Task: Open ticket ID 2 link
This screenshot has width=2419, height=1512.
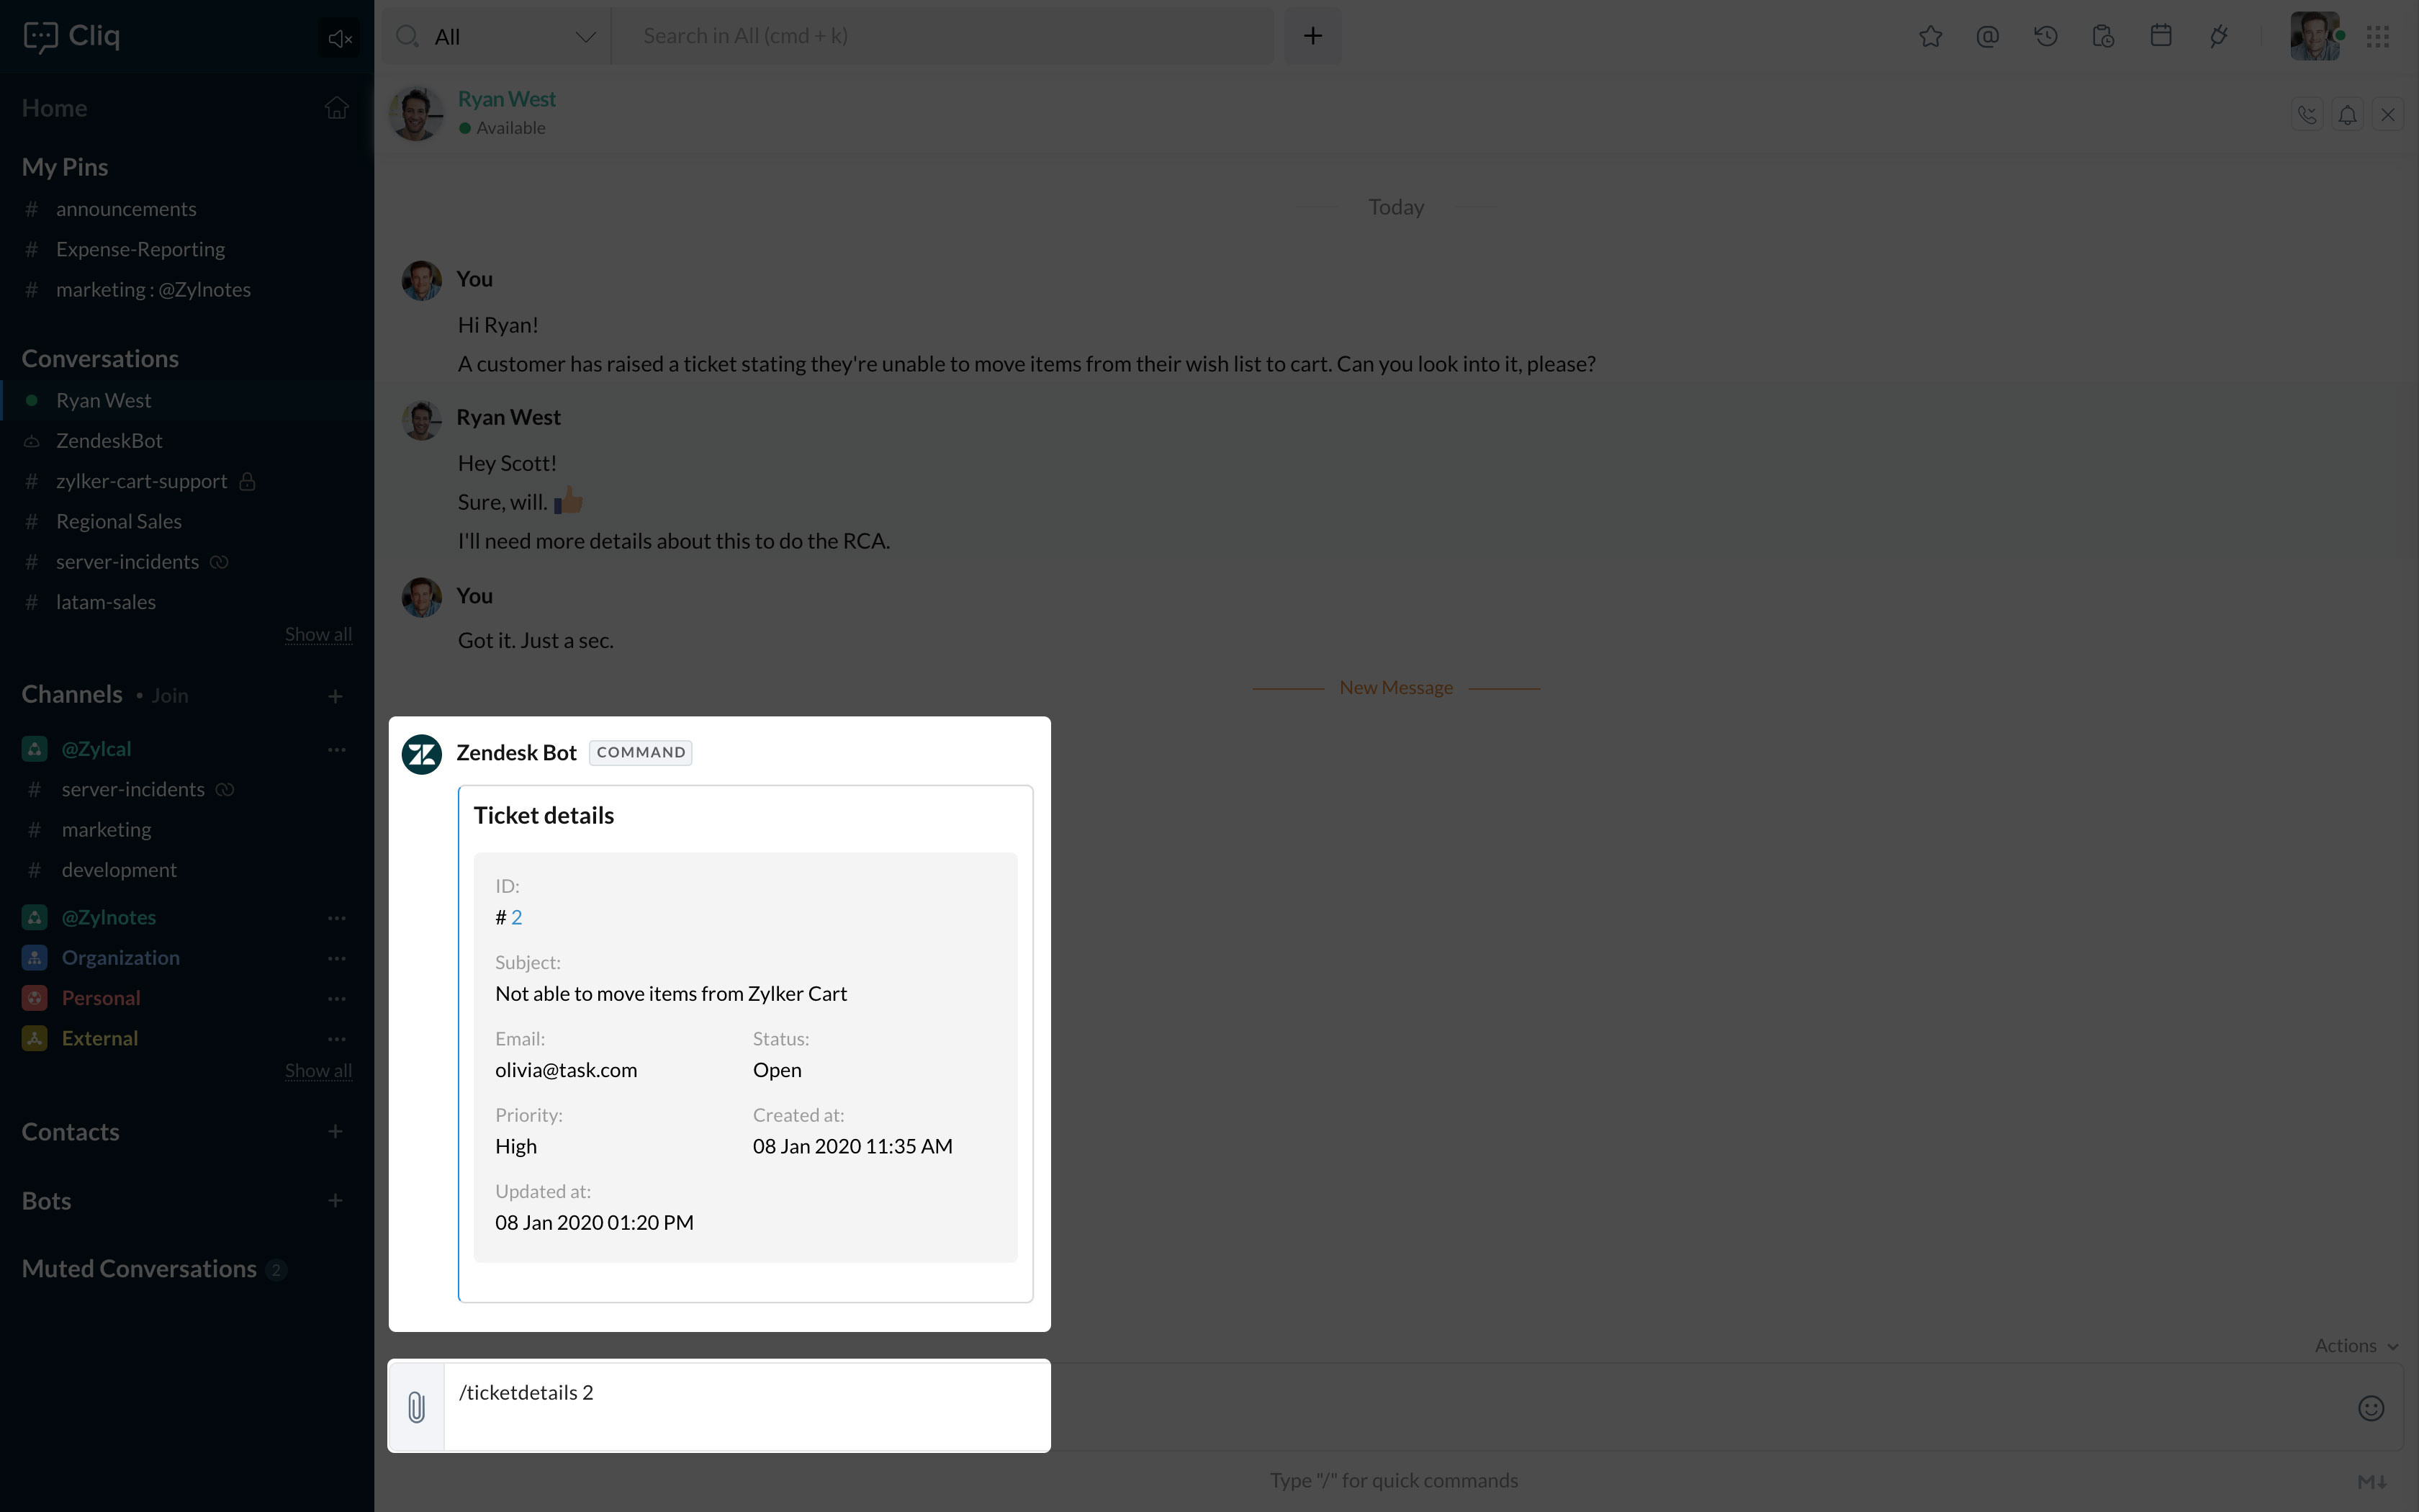Action: pos(515,917)
